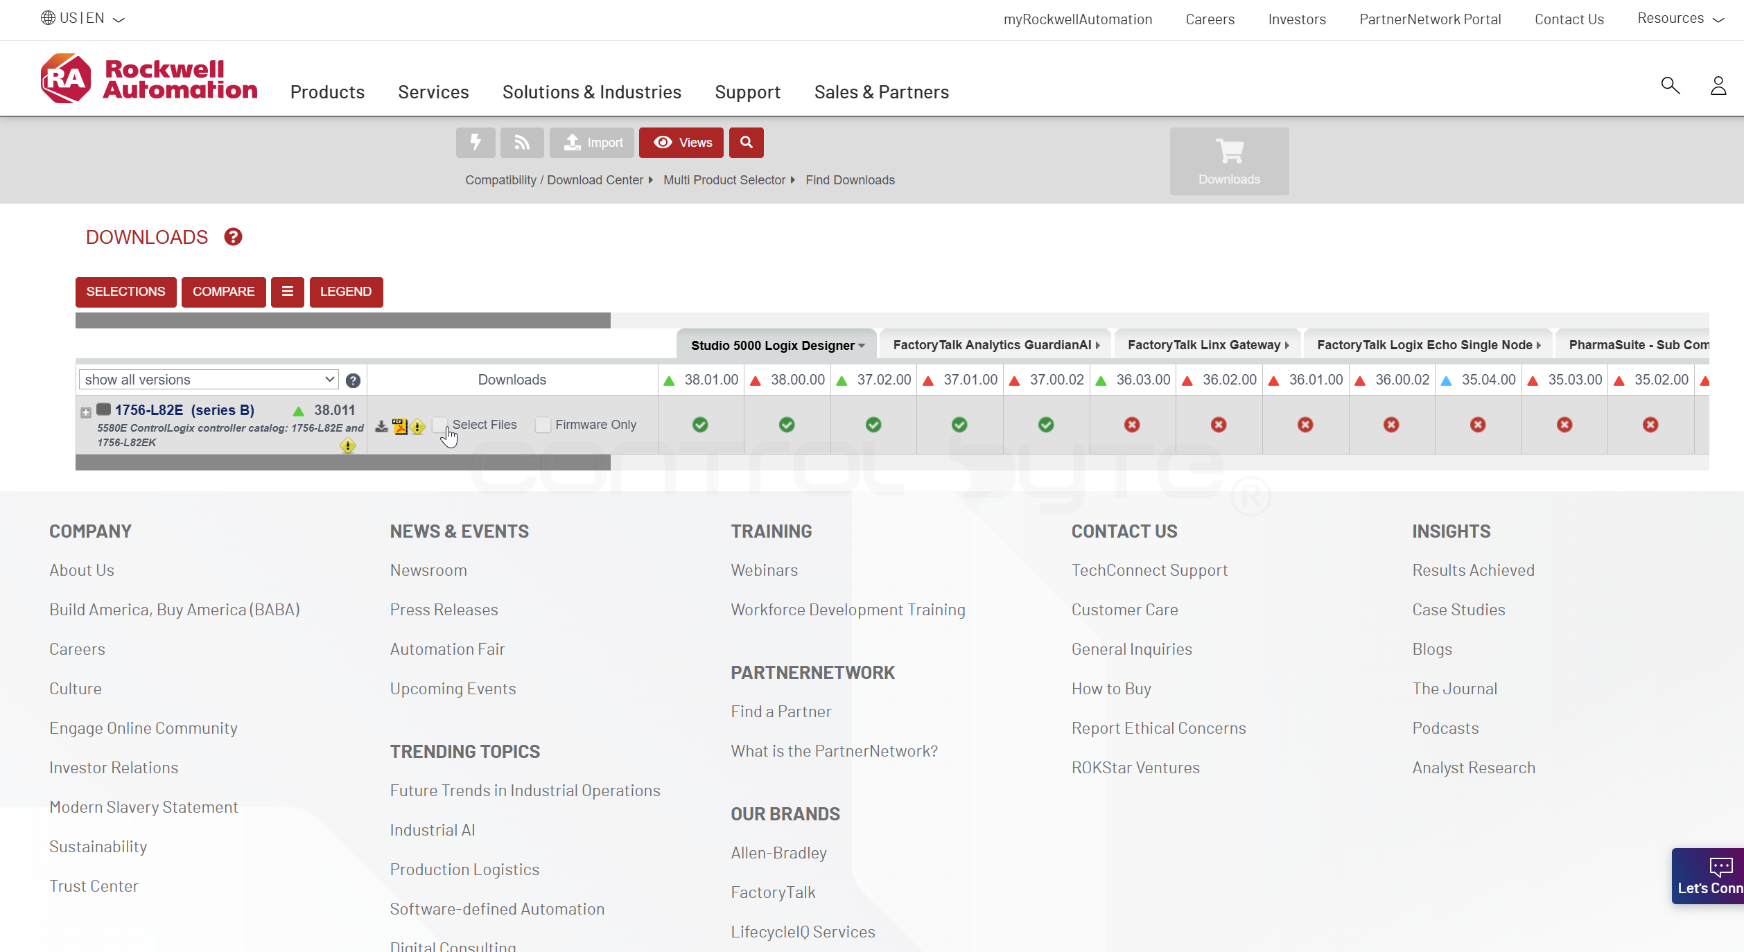Open the PDF release notes icon
Image resolution: width=1744 pixels, height=952 pixels.
point(400,425)
